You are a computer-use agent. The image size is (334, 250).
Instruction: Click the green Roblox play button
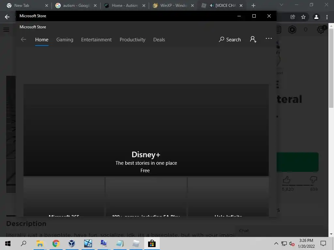coord(297,162)
